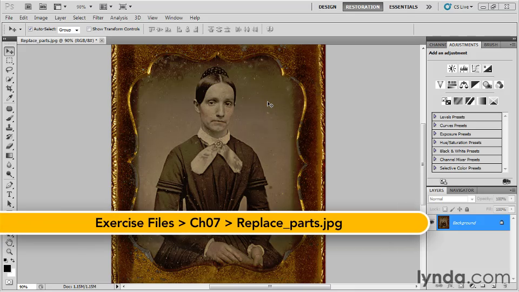Screen dimensions: 519x292
Task: Open the Auto-Select Group dropdown
Action: point(69,30)
